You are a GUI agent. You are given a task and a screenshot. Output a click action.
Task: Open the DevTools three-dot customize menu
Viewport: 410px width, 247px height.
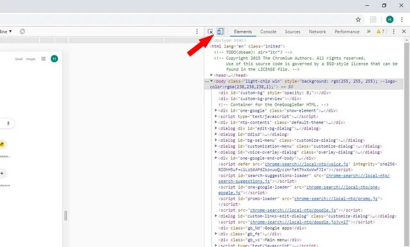393,31
